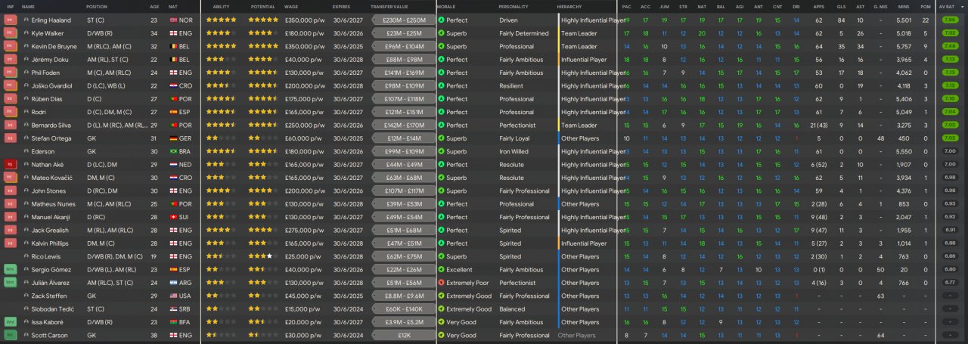
Task: Click Jérémy Doku's three-star ability rating
Action: [221, 60]
